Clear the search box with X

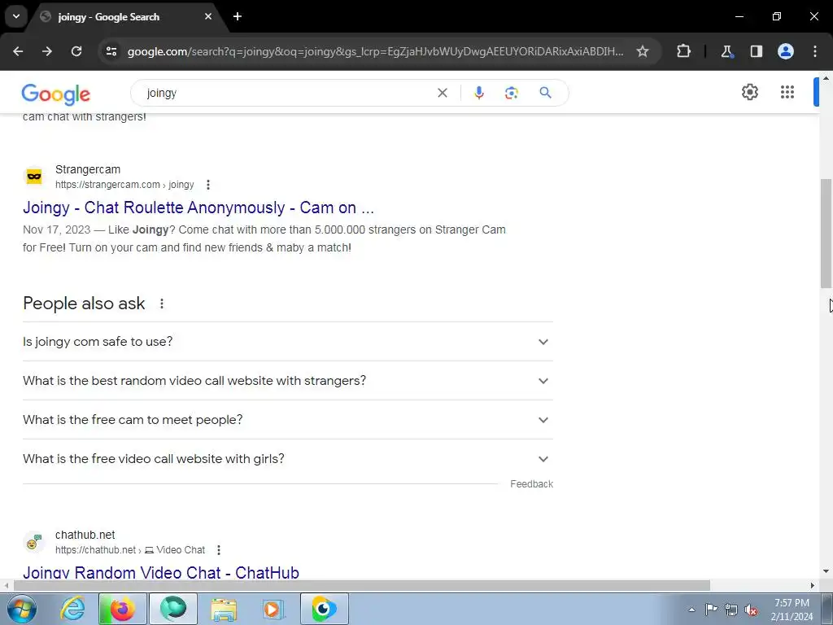pyautogui.click(x=442, y=93)
